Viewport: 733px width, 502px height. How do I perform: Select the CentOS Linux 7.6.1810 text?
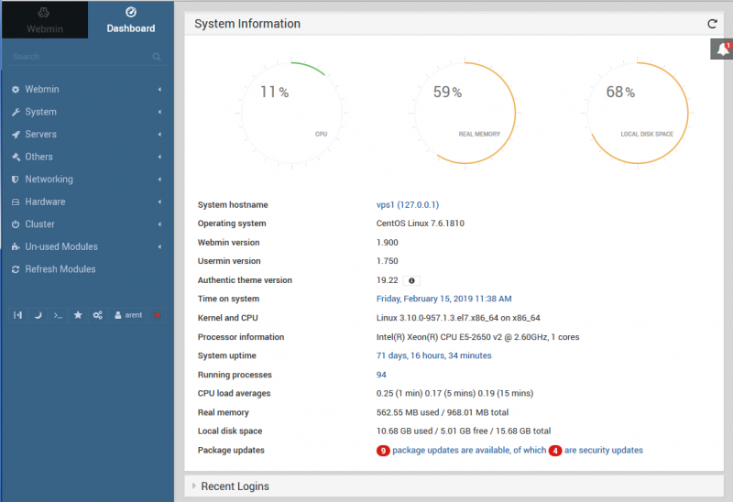(421, 224)
